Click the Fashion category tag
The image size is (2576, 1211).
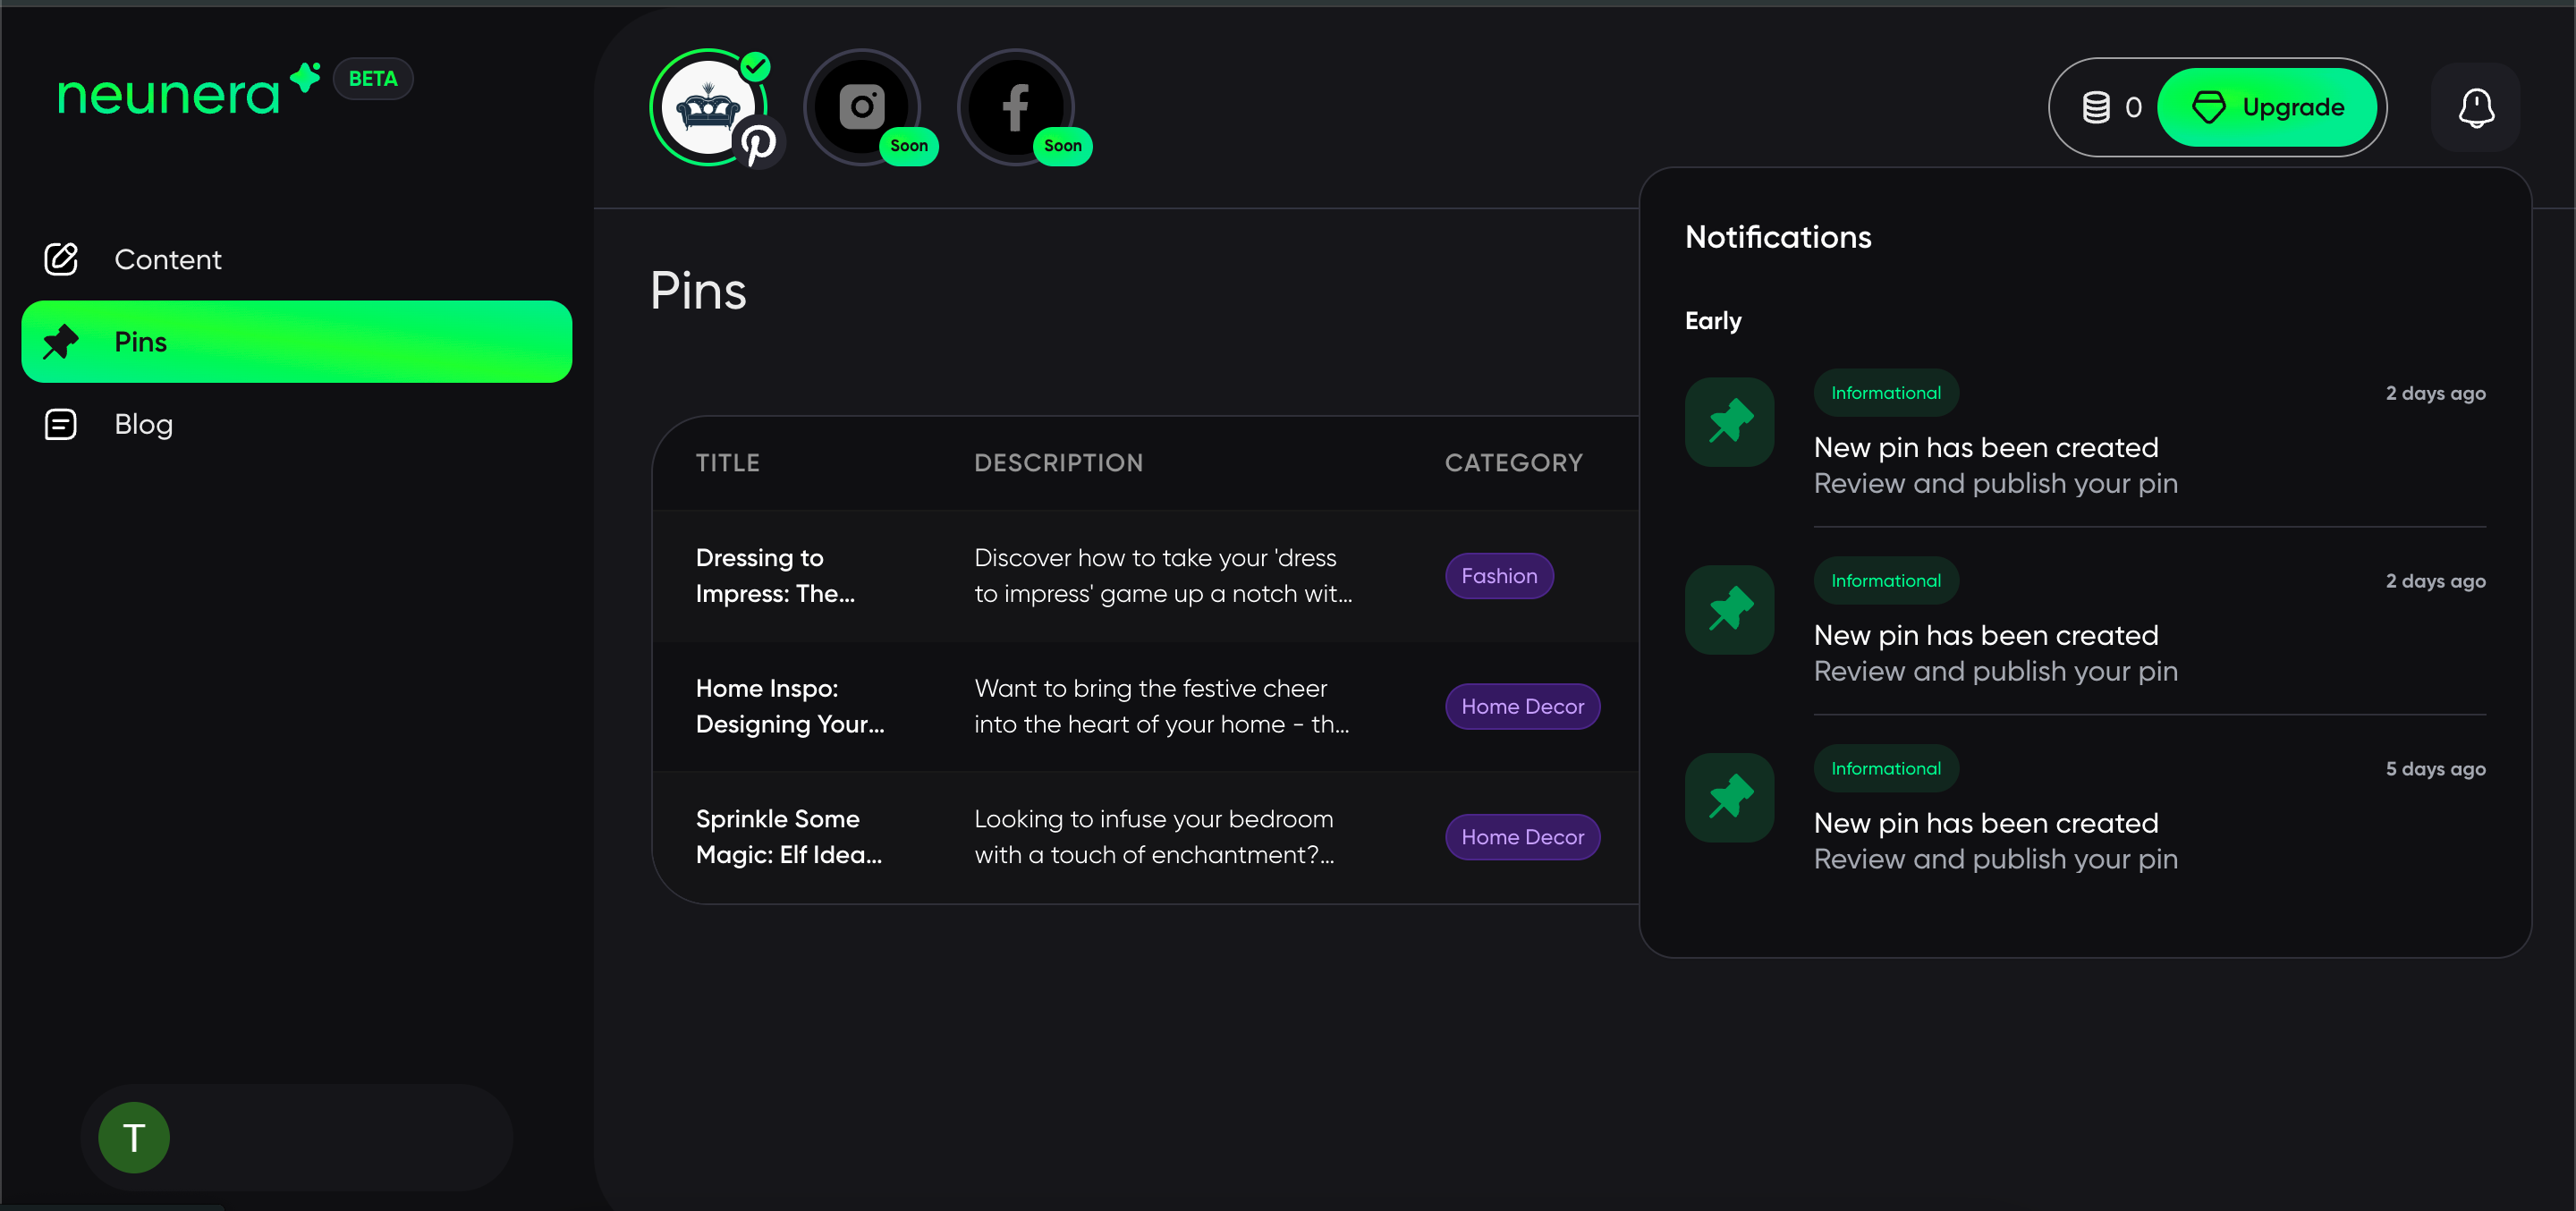point(1498,576)
